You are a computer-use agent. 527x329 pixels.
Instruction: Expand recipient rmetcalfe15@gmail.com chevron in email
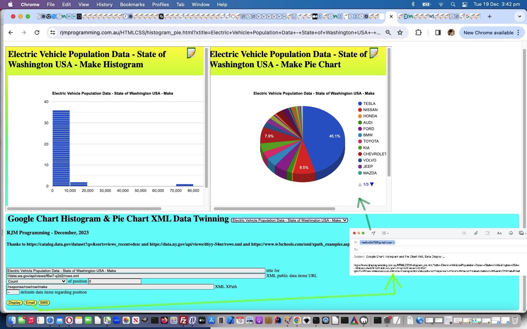coord(393,242)
